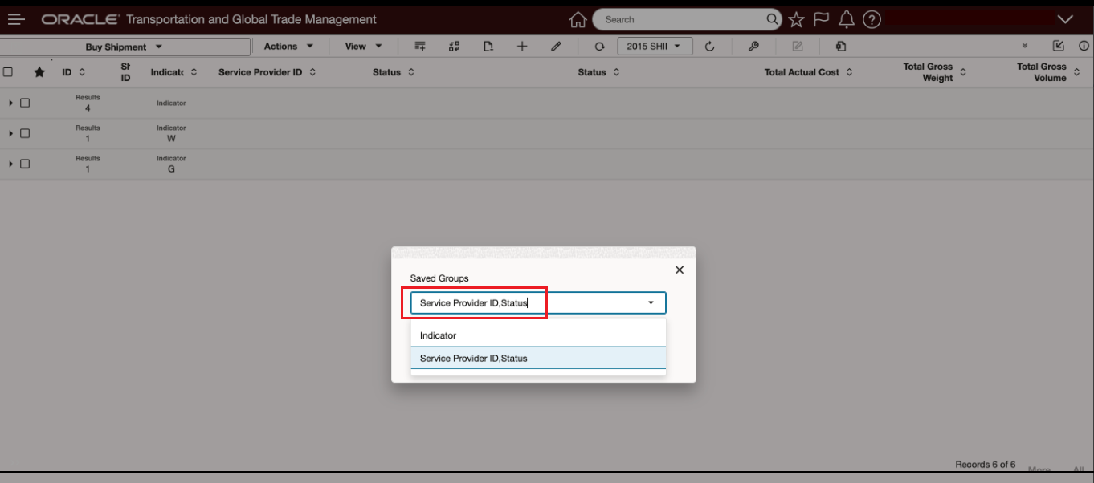Screen dimensions: 1094x483
Task: Click the star column header icon
Action: [x=39, y=72]
